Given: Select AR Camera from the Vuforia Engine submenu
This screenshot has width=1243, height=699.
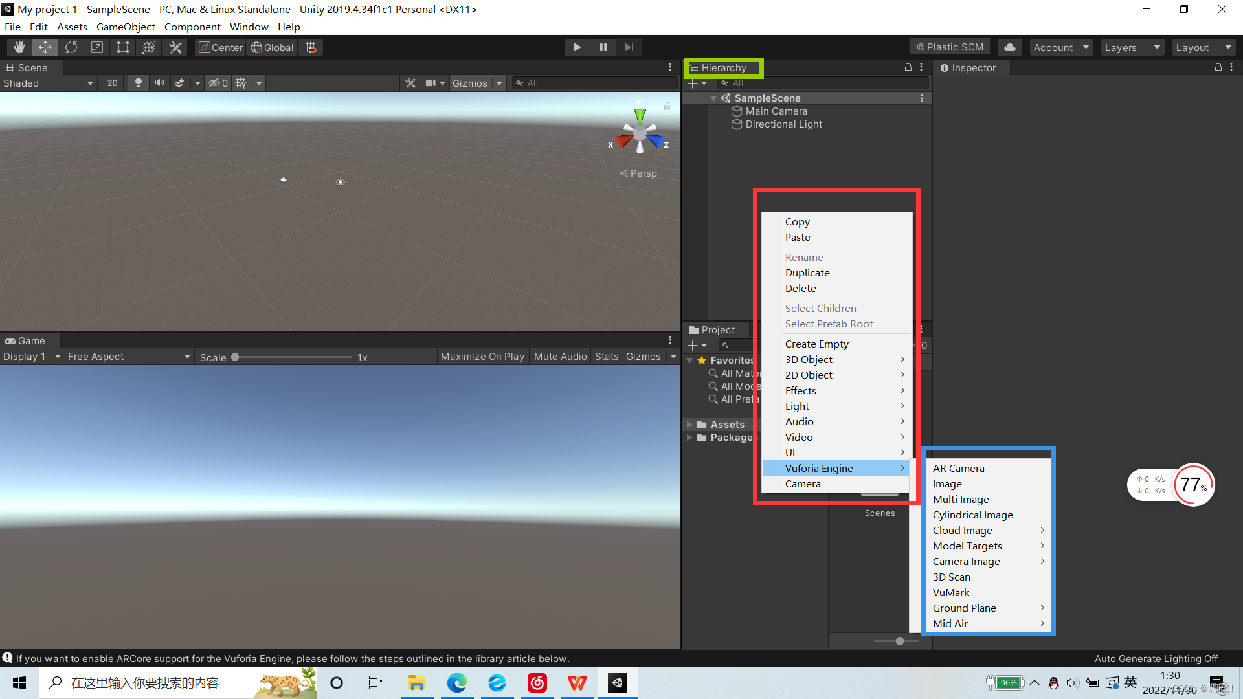Looking at the screenshot, I should 958,468.
